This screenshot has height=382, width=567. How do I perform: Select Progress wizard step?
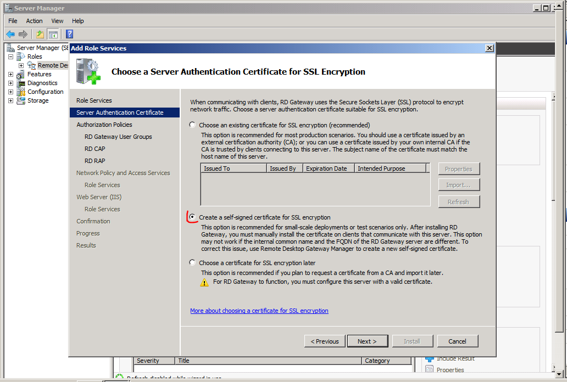[x=88, y=233]
